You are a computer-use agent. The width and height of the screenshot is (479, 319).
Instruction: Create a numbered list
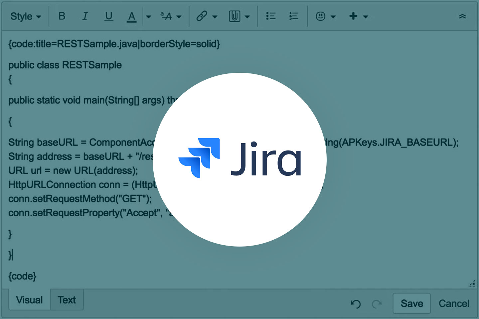(x=293, y=16)
